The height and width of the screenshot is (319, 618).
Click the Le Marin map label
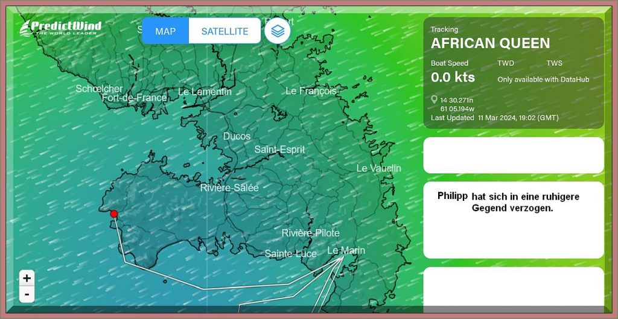click(x=346, y=250)
